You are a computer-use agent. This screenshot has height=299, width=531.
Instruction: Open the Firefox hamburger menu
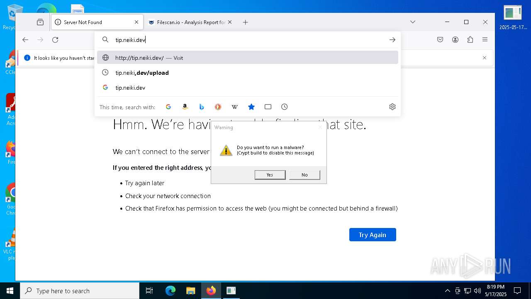point(485,40)
